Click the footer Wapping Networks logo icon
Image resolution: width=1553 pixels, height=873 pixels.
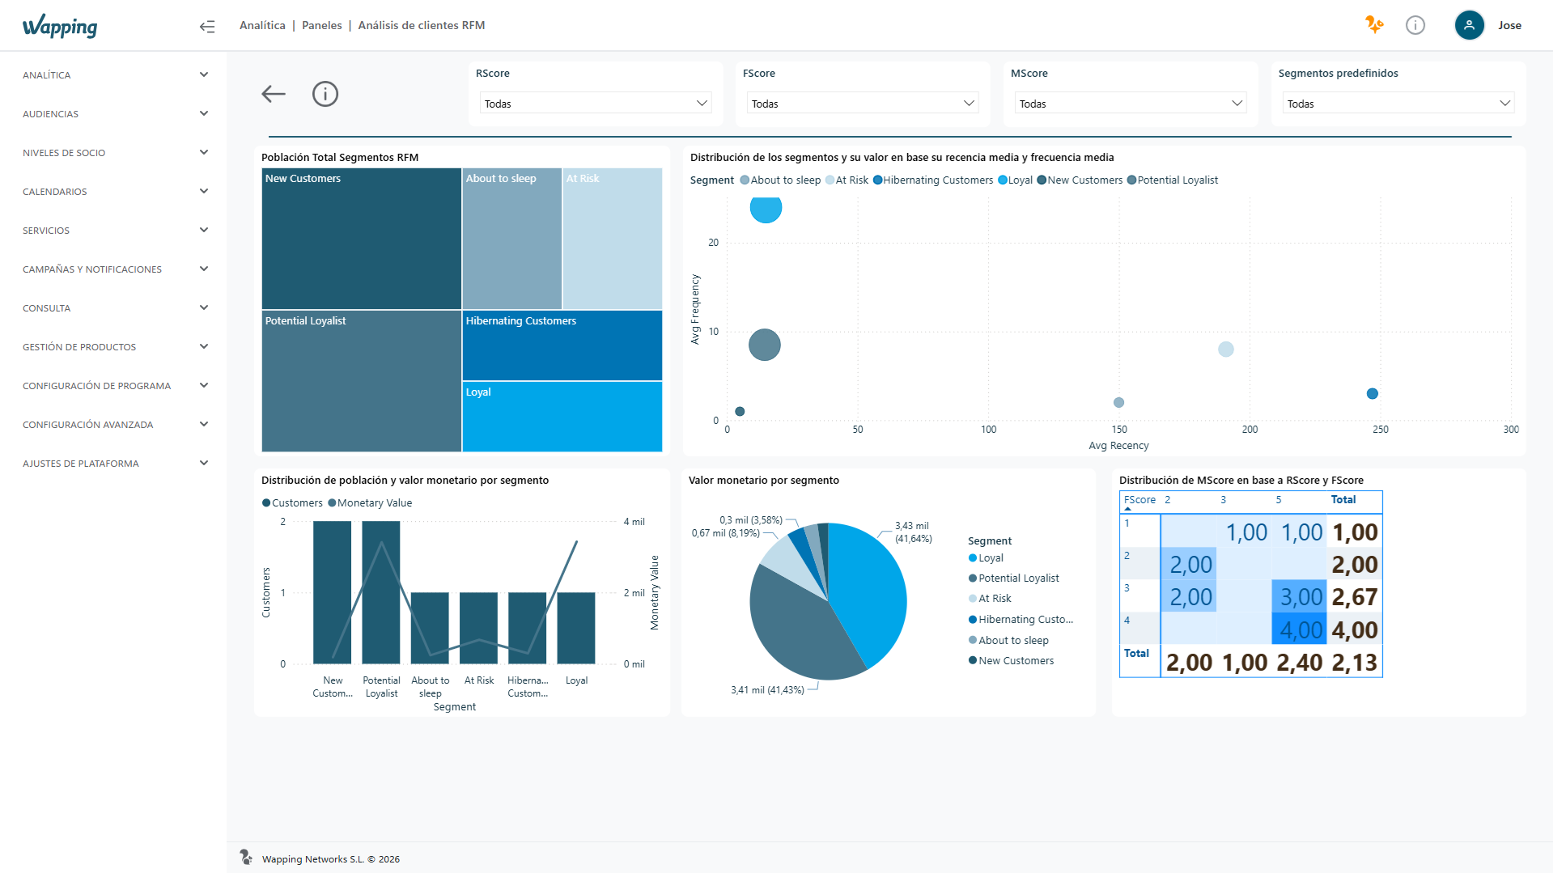click(x=246, y=857)
